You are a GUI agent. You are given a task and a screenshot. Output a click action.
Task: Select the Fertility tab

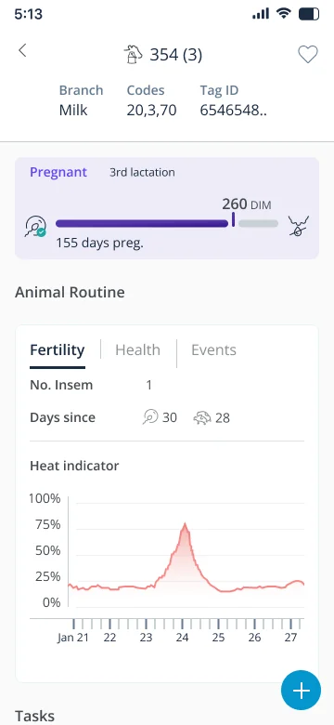(x=58, y=350)
